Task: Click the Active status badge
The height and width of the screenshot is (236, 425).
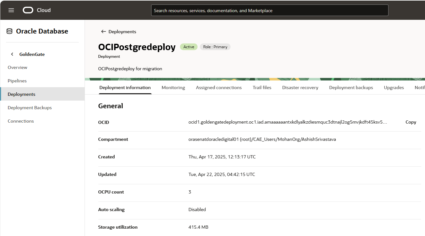Action: [189, 47]
